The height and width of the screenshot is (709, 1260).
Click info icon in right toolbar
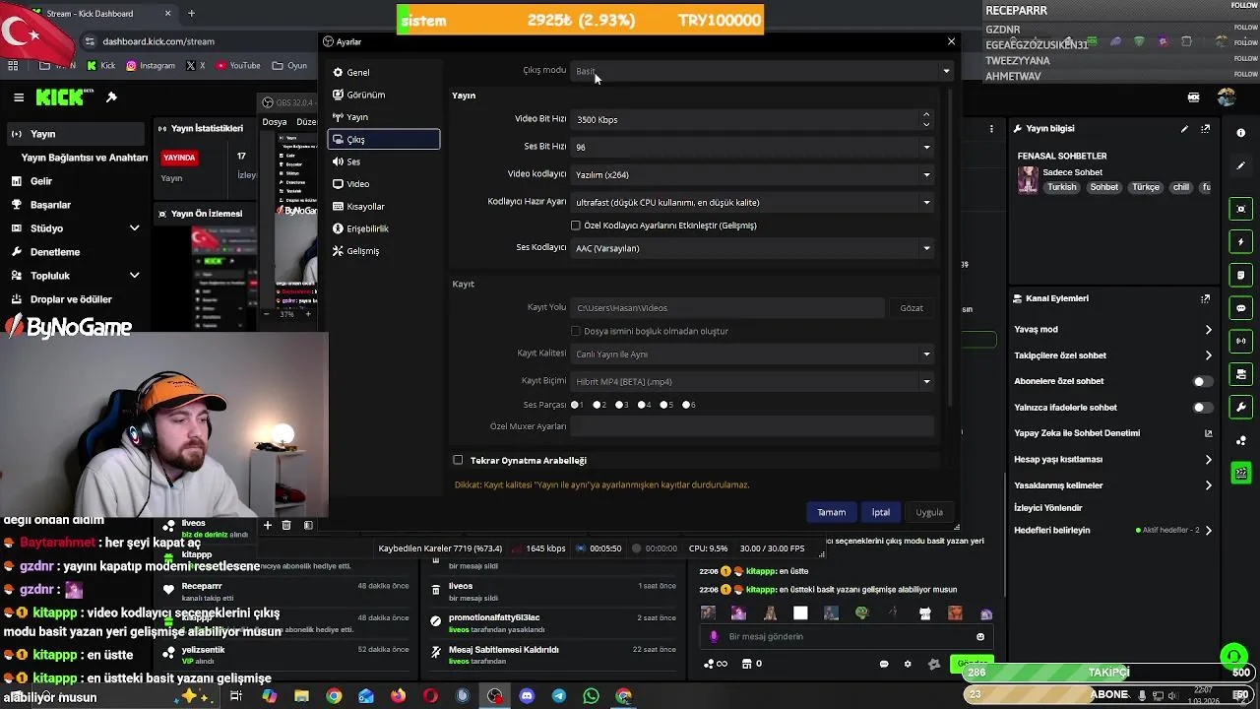tap(1240, 133)
